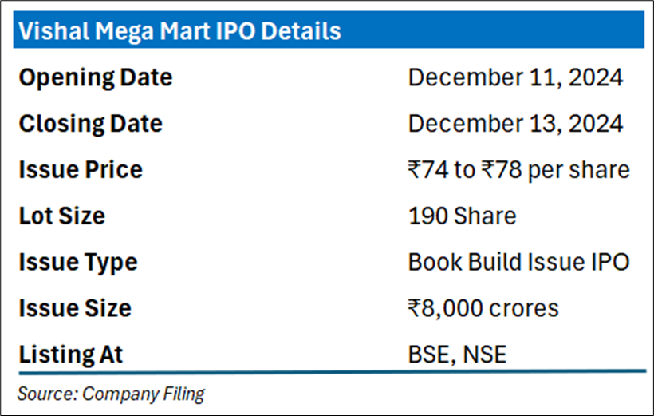Select the Closing Date label
654x416 pixels.
pos(90,124)
